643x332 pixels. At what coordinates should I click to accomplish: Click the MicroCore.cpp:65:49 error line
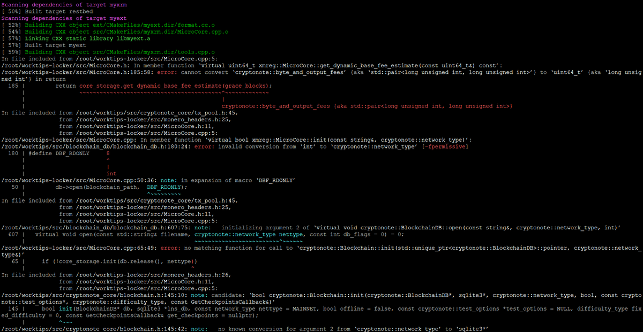click(x=322, y=252)
